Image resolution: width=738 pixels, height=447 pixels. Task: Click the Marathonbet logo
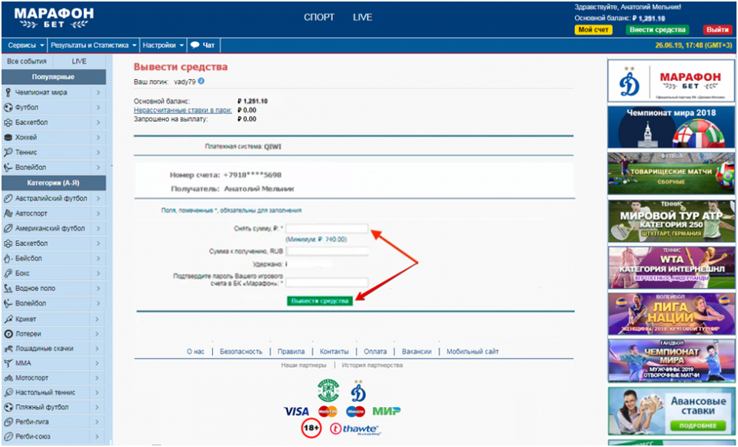pos(54,18)
